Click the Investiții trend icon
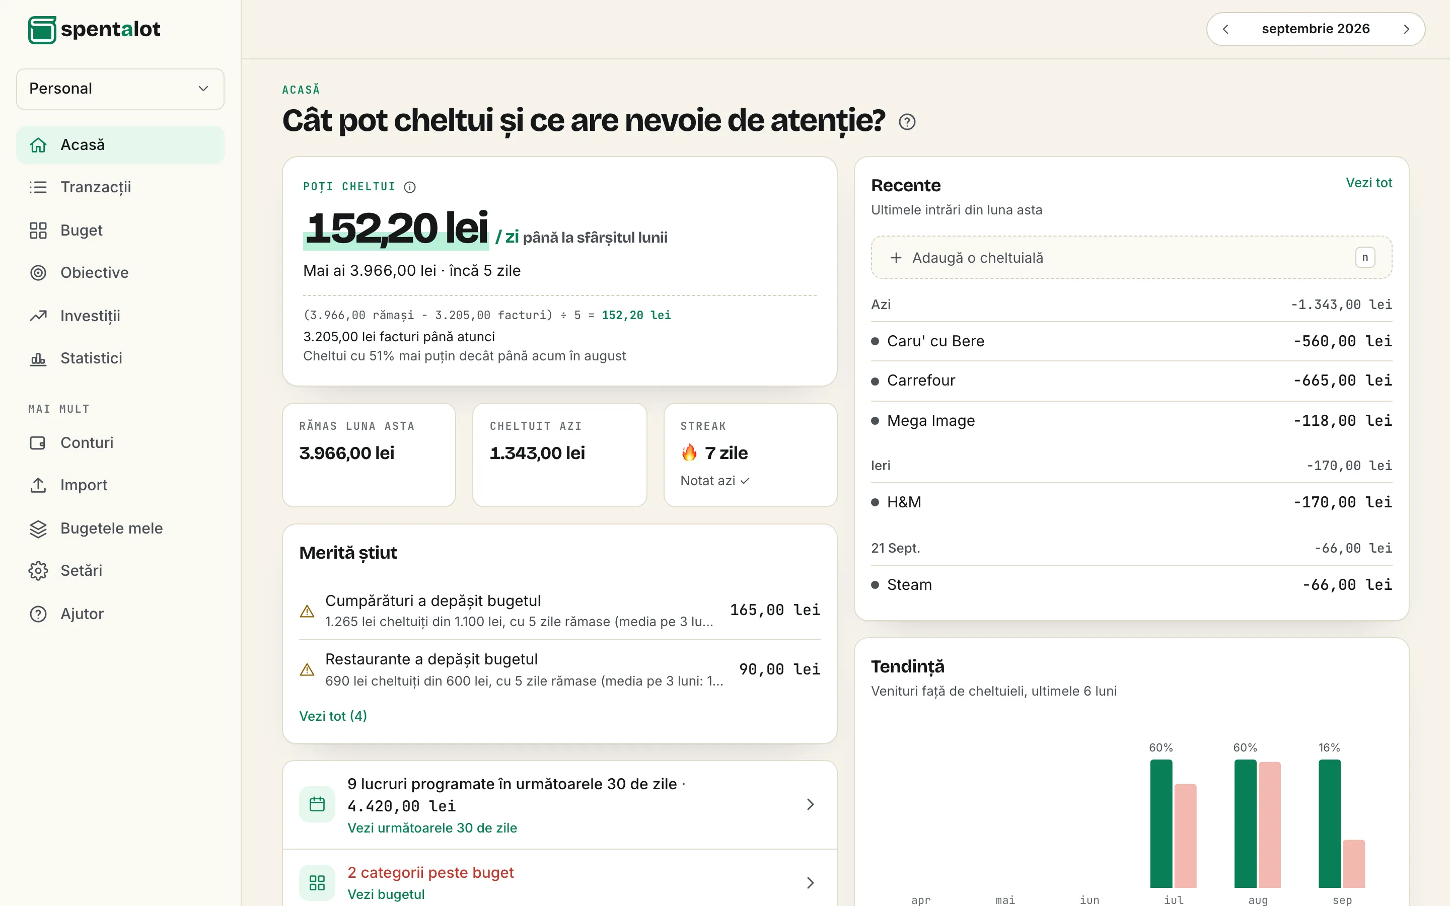Image resolution: width=1450 pixels, height=906 pixels. [x=38, y=316]
